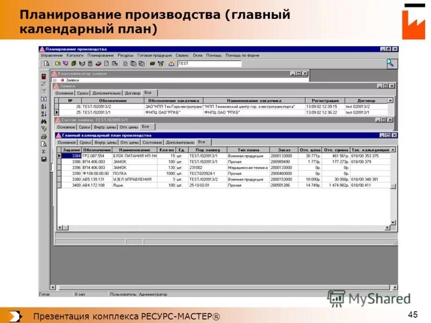Image resolution: width=431 pixels, height=323 pixels.
Task: Switch to the Договор tab in Заявки
Action: coord(132,93)
